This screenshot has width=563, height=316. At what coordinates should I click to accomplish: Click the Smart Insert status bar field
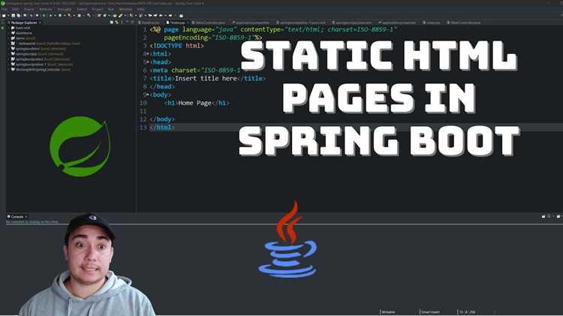tap(430, 312)
